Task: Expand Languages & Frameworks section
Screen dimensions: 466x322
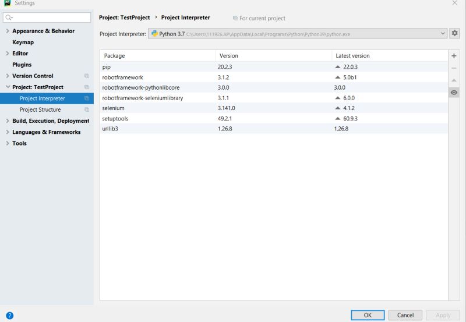Action: click(8, 132)
